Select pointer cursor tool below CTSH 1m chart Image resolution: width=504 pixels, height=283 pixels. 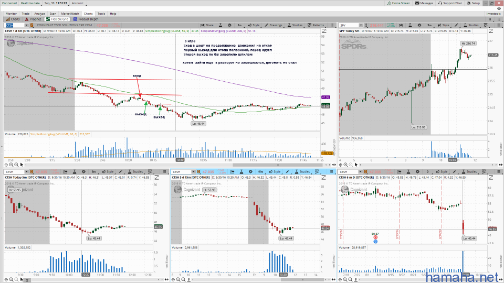(x=22, y=165)
